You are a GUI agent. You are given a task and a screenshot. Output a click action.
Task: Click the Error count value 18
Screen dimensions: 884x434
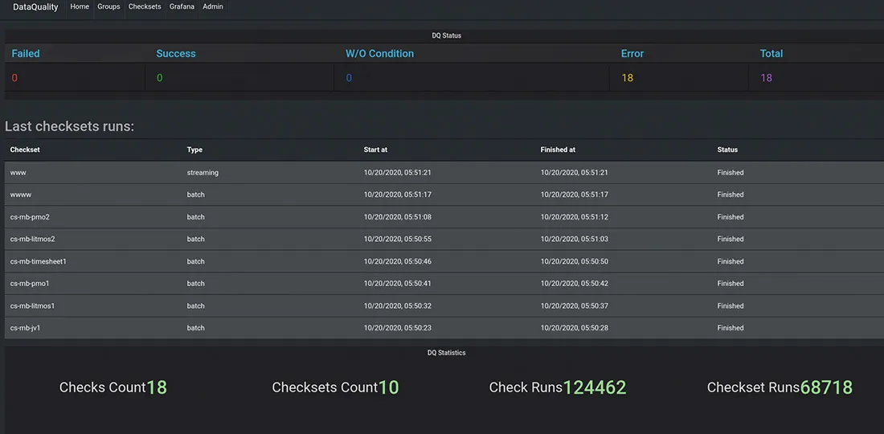tap(628, 78)
